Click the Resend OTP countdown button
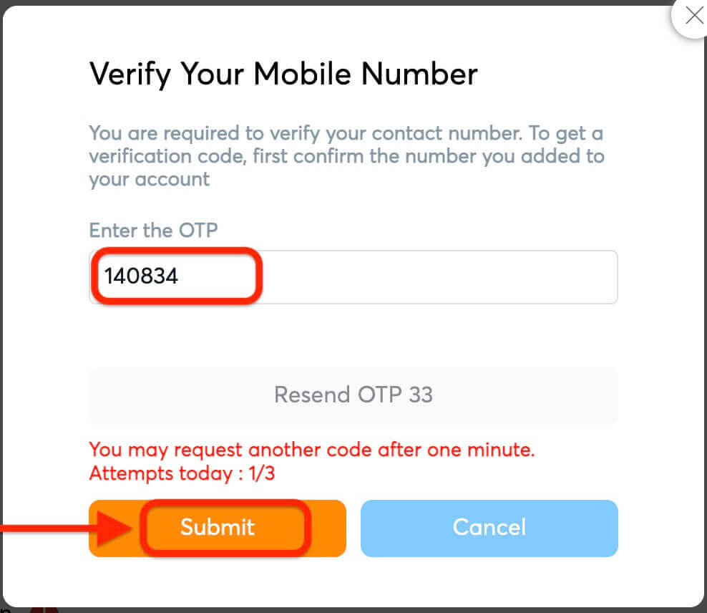Image resolution: width=707 pixels, height=613 pixels. tap(353, 395)
